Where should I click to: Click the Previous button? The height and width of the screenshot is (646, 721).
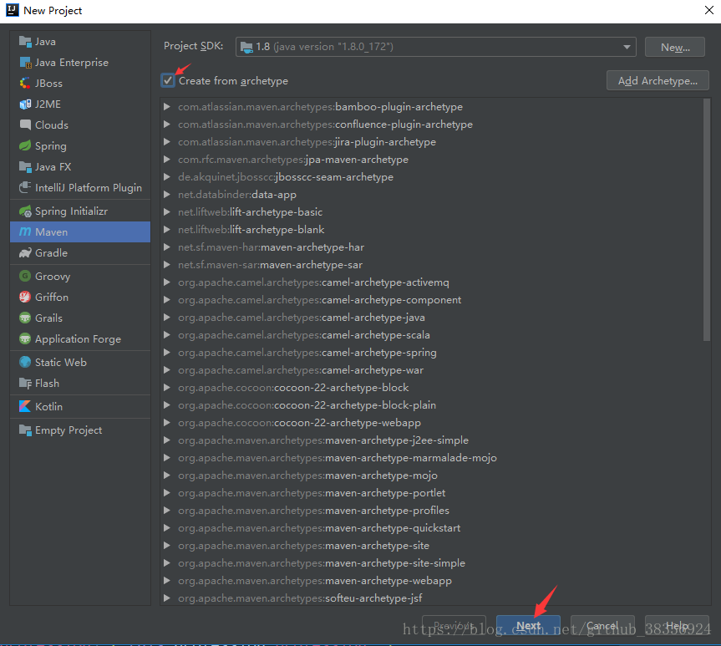pyautogui.click(x=454, y=626)
